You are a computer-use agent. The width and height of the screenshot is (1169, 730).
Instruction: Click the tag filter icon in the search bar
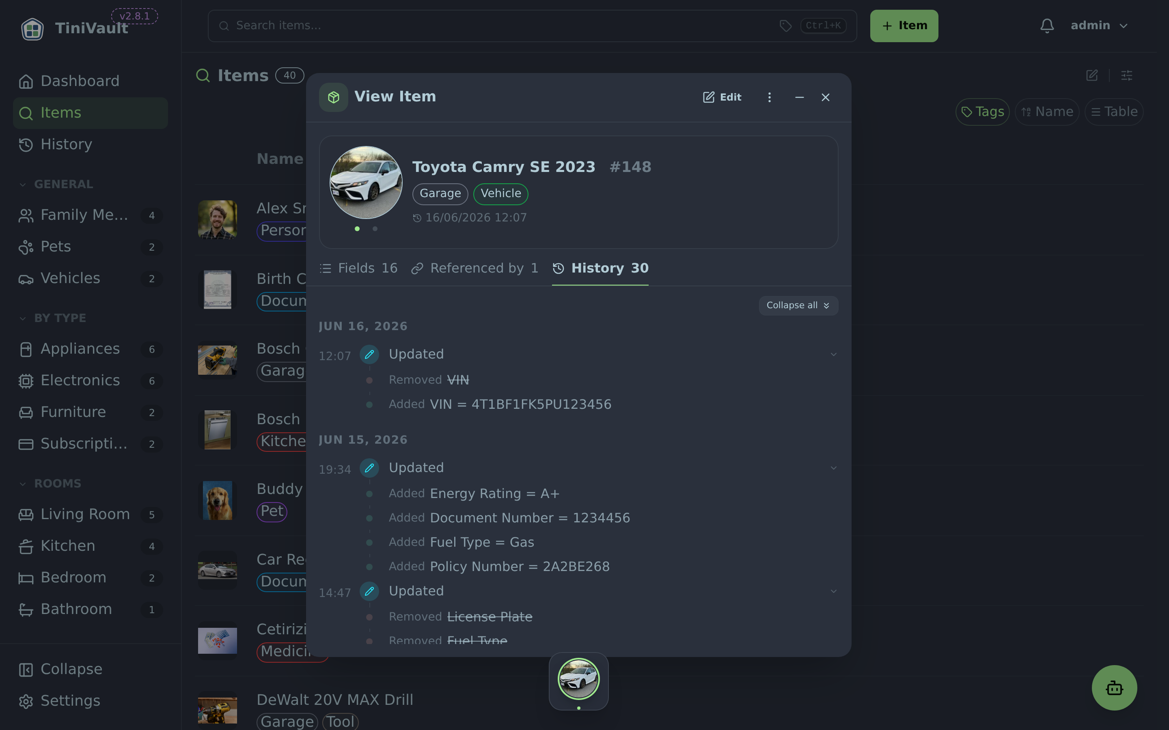pyautogui.click(x=785, y=26)
